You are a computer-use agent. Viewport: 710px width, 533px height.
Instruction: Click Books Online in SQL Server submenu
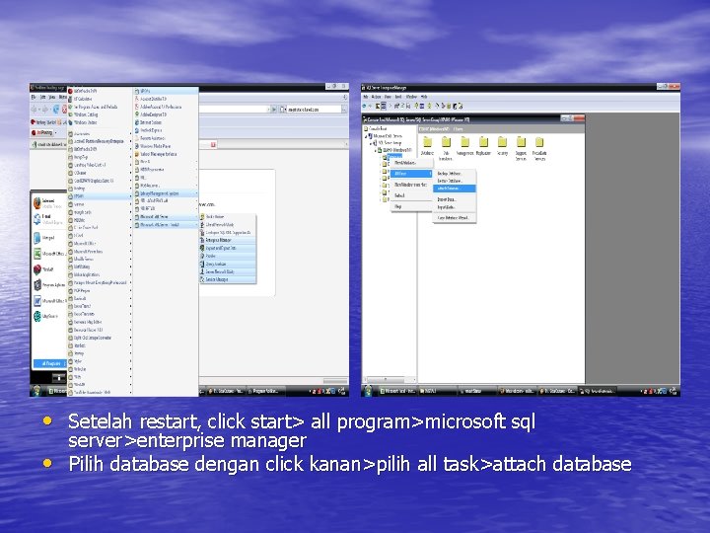pos(228,216)
